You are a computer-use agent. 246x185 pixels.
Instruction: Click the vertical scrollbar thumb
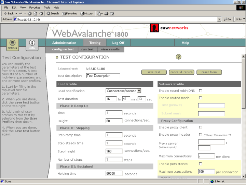click(x=243, y=83)
